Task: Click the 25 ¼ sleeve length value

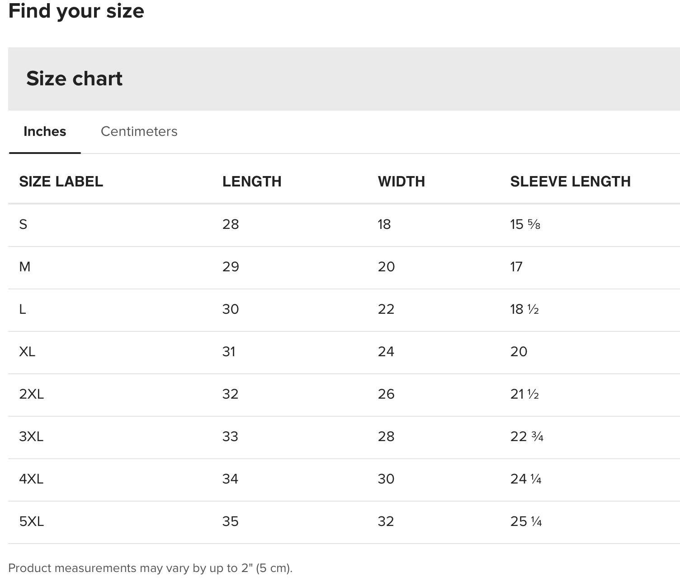Action: (x=526, y=521)
